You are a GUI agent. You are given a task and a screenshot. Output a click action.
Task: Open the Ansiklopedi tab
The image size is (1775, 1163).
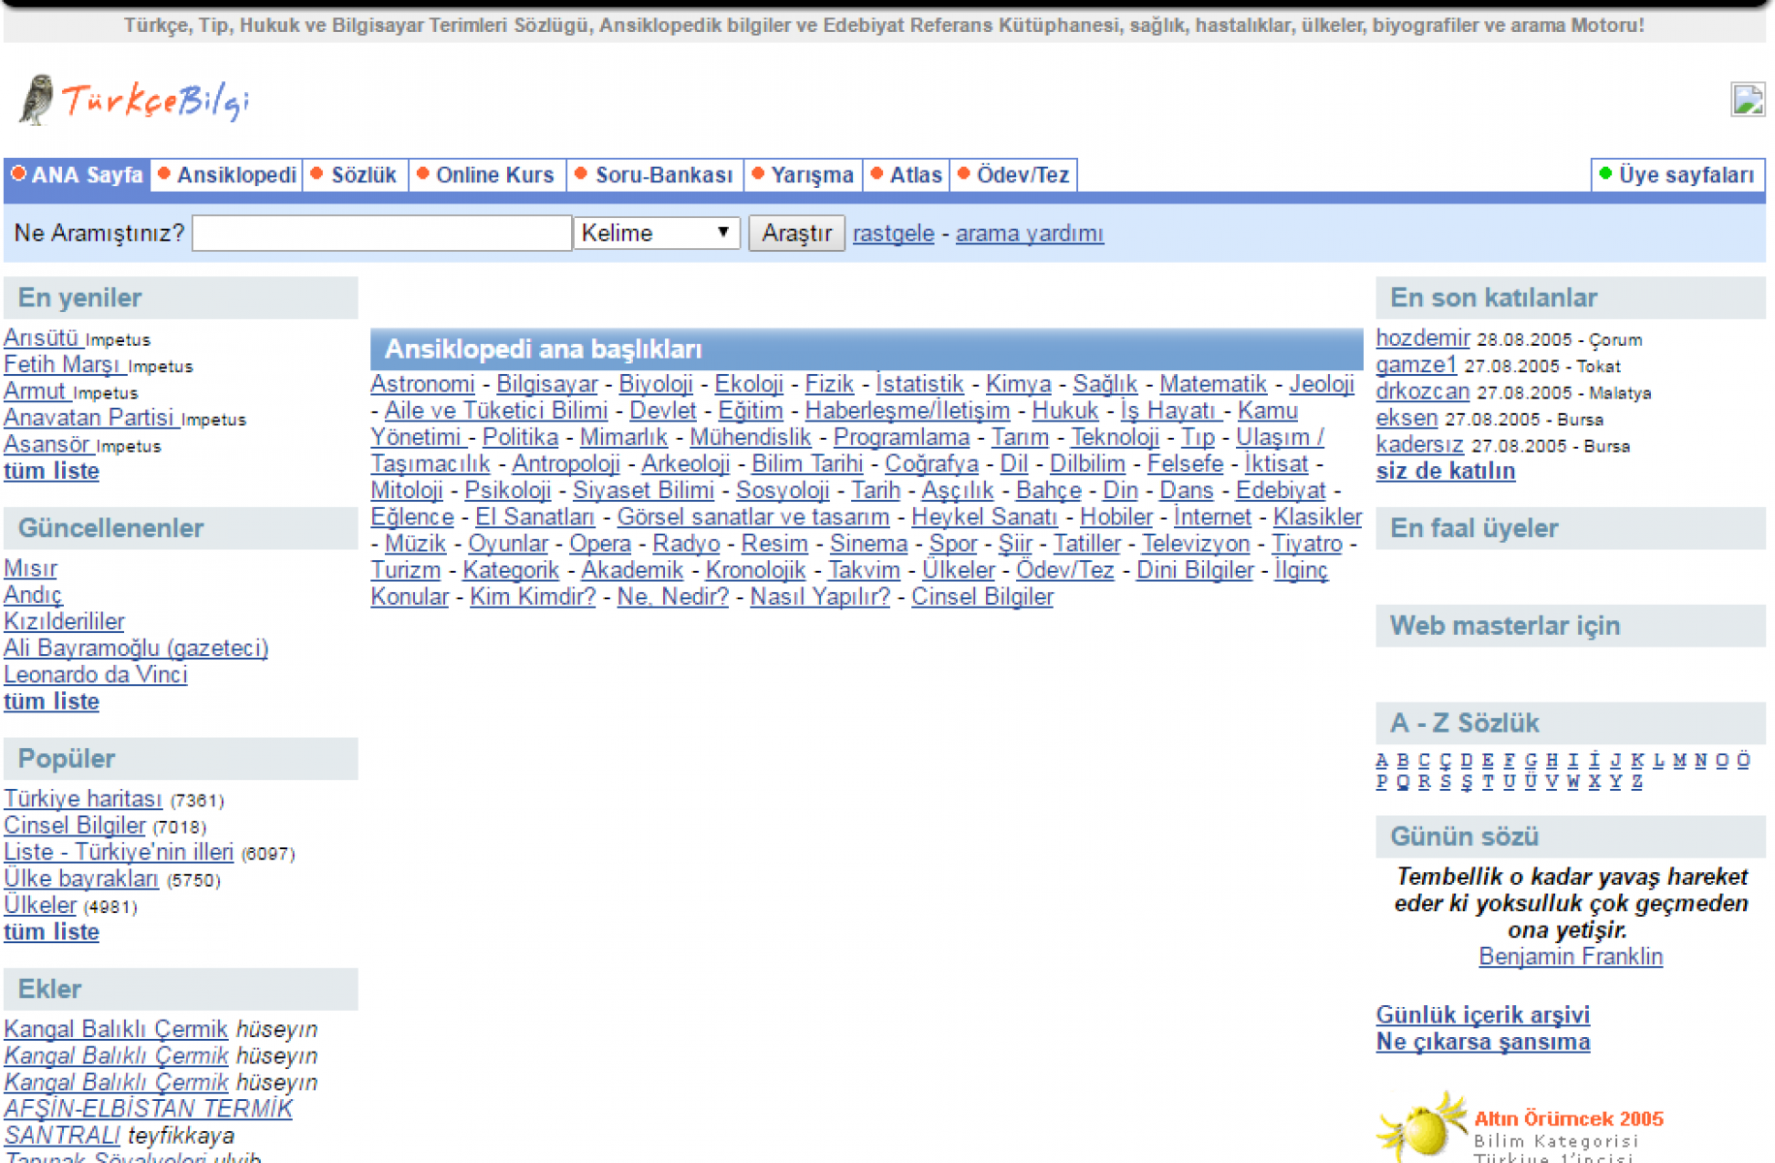pos(227,175)
